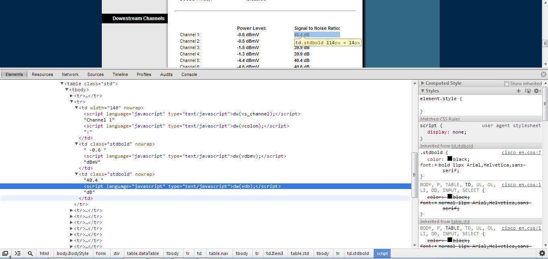Open the Profiles tab
The width and height of the screenshot is (548, 259).
pos(144,74)
